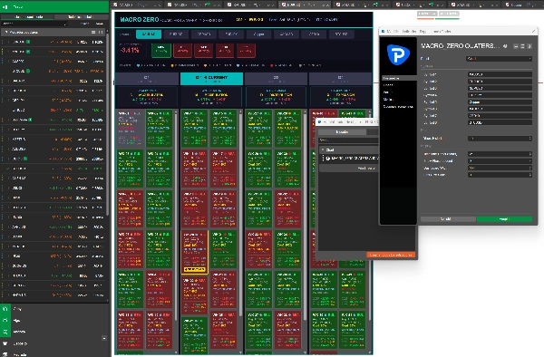Click the MACRO ZERO dashboard title
Screen dimensions: 544x357
click(x=140, y=20)
